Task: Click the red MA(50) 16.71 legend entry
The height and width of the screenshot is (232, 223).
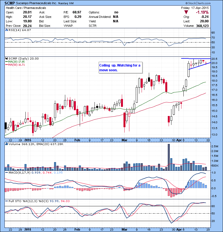Action: [x=15, y=65]
